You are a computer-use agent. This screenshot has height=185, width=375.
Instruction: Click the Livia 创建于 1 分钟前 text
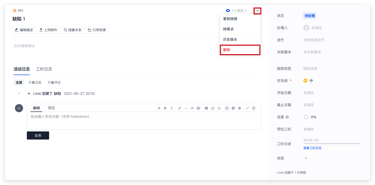(291, 173)
